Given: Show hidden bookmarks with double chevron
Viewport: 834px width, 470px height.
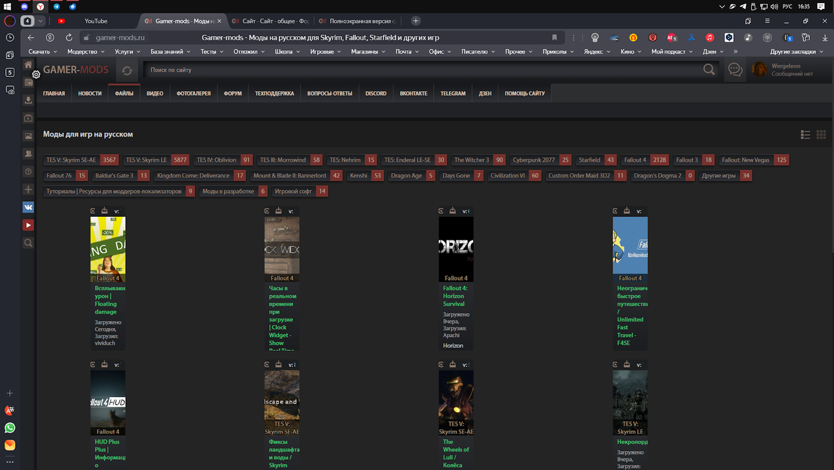Looking at the screenshot, I should (736, 51).
